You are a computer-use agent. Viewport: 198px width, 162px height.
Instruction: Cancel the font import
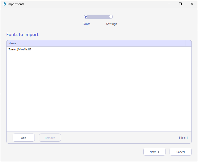click(x=180, y=152)
